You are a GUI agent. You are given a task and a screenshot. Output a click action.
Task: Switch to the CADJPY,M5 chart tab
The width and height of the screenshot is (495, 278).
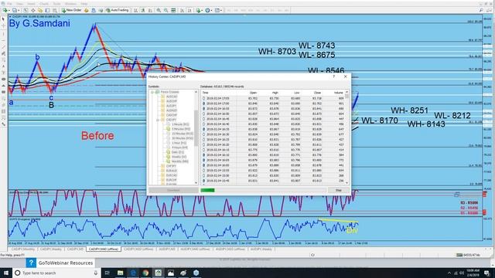[x=75, y=249]
